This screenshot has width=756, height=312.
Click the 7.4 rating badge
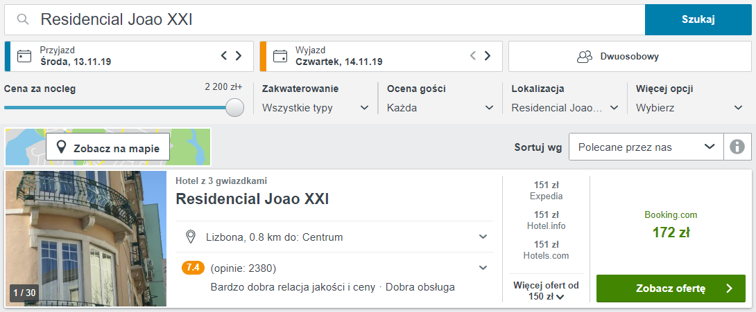[193, 267]
